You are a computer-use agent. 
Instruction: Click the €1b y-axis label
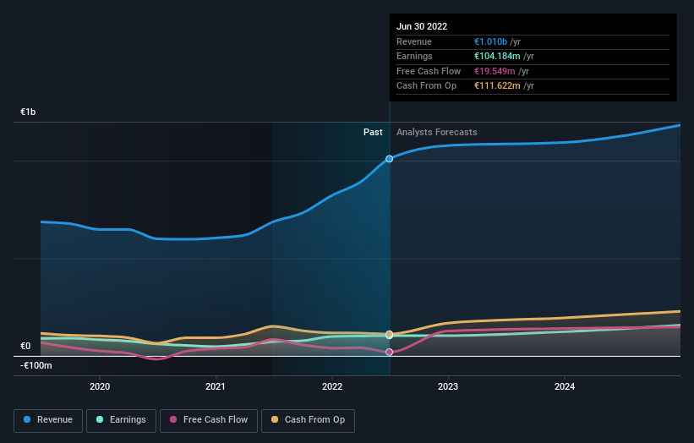click(28, 112)
